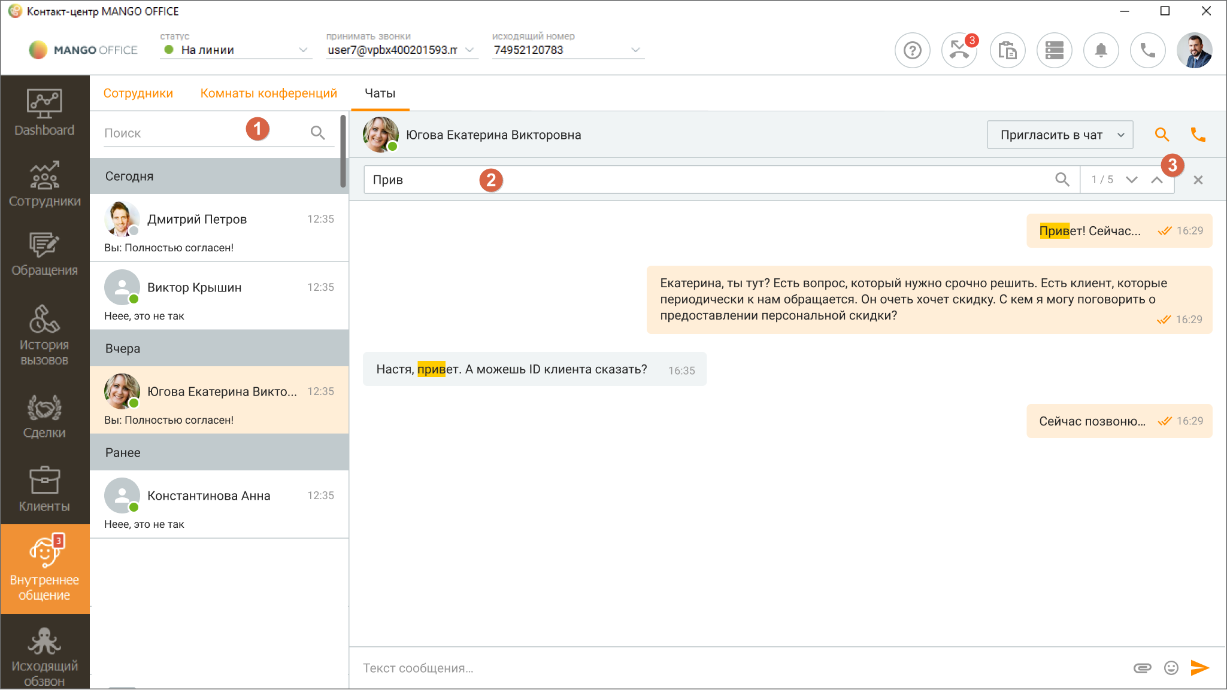
Task: Switch to Комнаты конференций tab
Action: [268, 93]
